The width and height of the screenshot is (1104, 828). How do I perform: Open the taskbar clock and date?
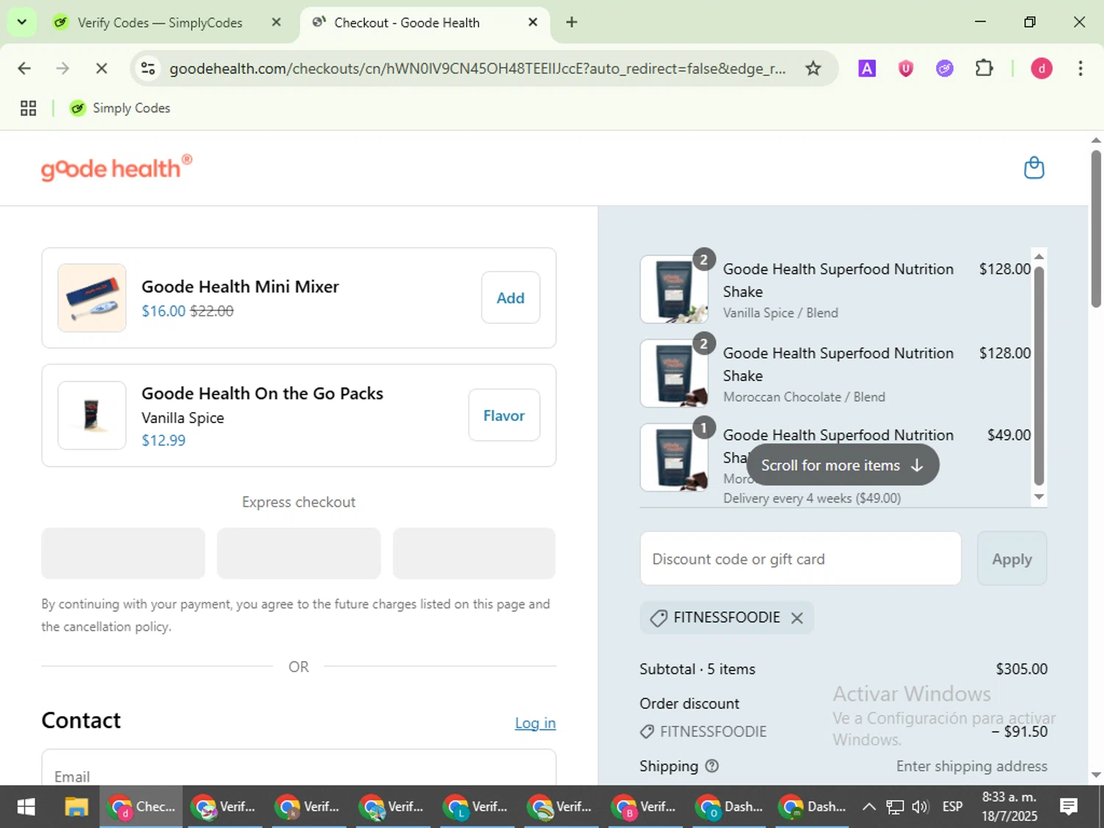[x=1009, y=807]
